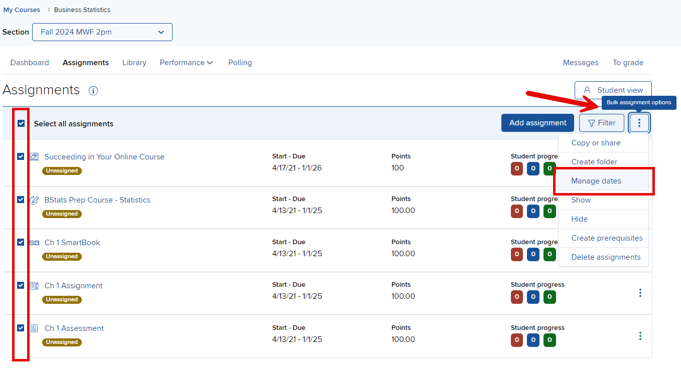Open the bulk assignment options kebab menu
681x373 pixels.
[x=639, y=123]
